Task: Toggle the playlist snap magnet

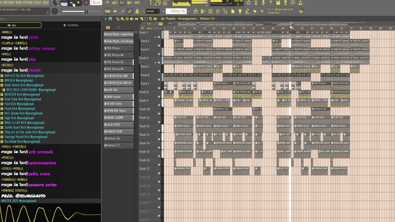Action: point(110,19)
